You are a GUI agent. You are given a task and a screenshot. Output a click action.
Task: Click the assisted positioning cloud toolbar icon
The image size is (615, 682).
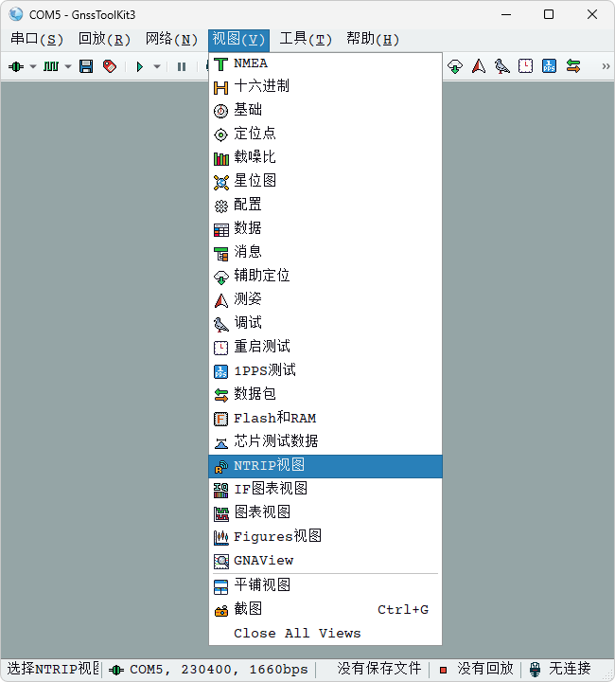click(x=455, y=66)
